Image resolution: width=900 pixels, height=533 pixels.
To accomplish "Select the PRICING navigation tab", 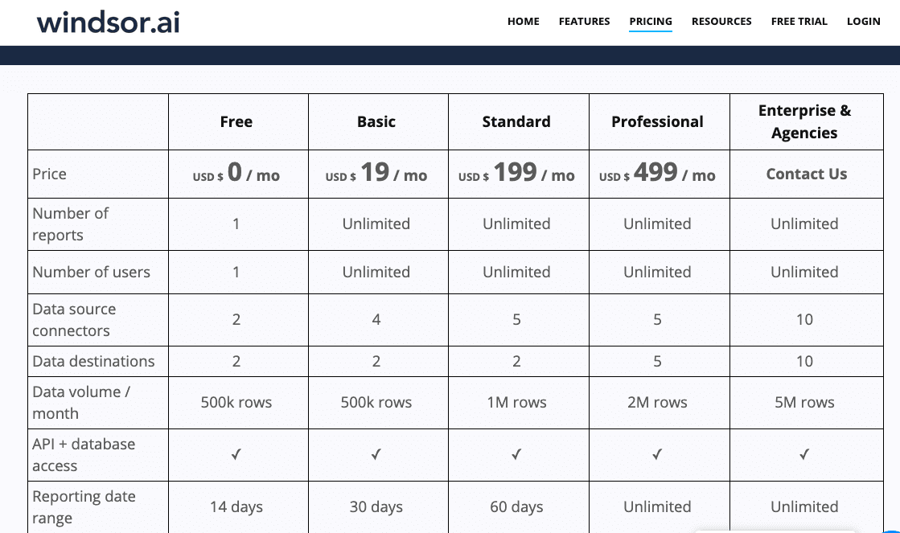I will click(651, 22).
